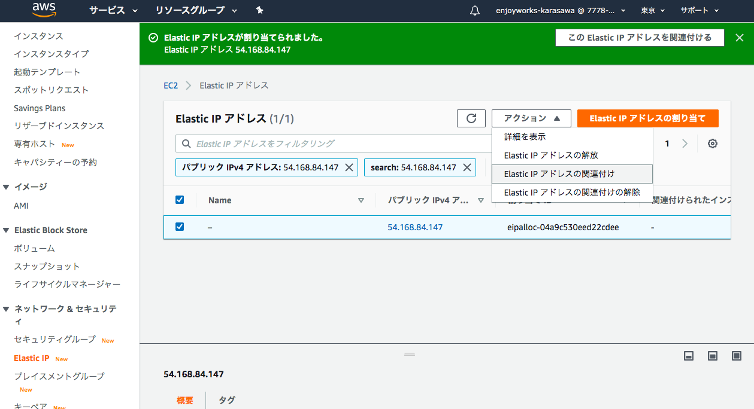Toggle the select-all header checkbox
754x409 pixels.
click(x=180, y=200)
